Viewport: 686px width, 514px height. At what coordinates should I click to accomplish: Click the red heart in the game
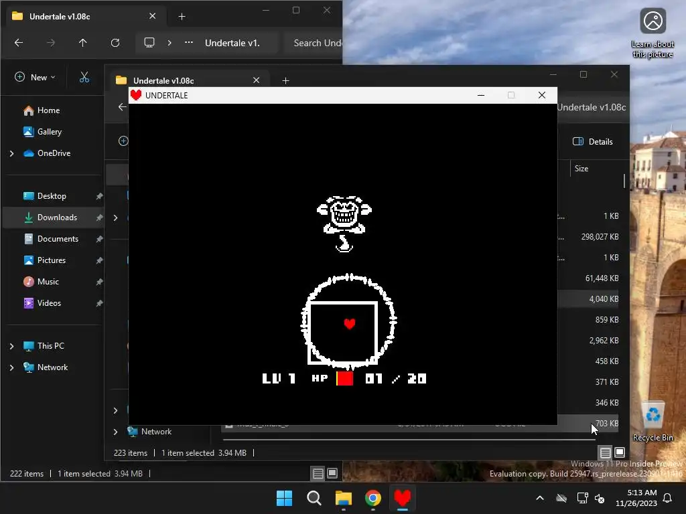(349, 323)
